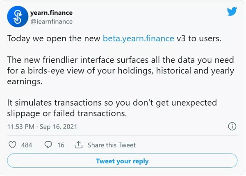Screen dimensions: 246x176
Task: Click the 16 replies count
Action: 61,145
